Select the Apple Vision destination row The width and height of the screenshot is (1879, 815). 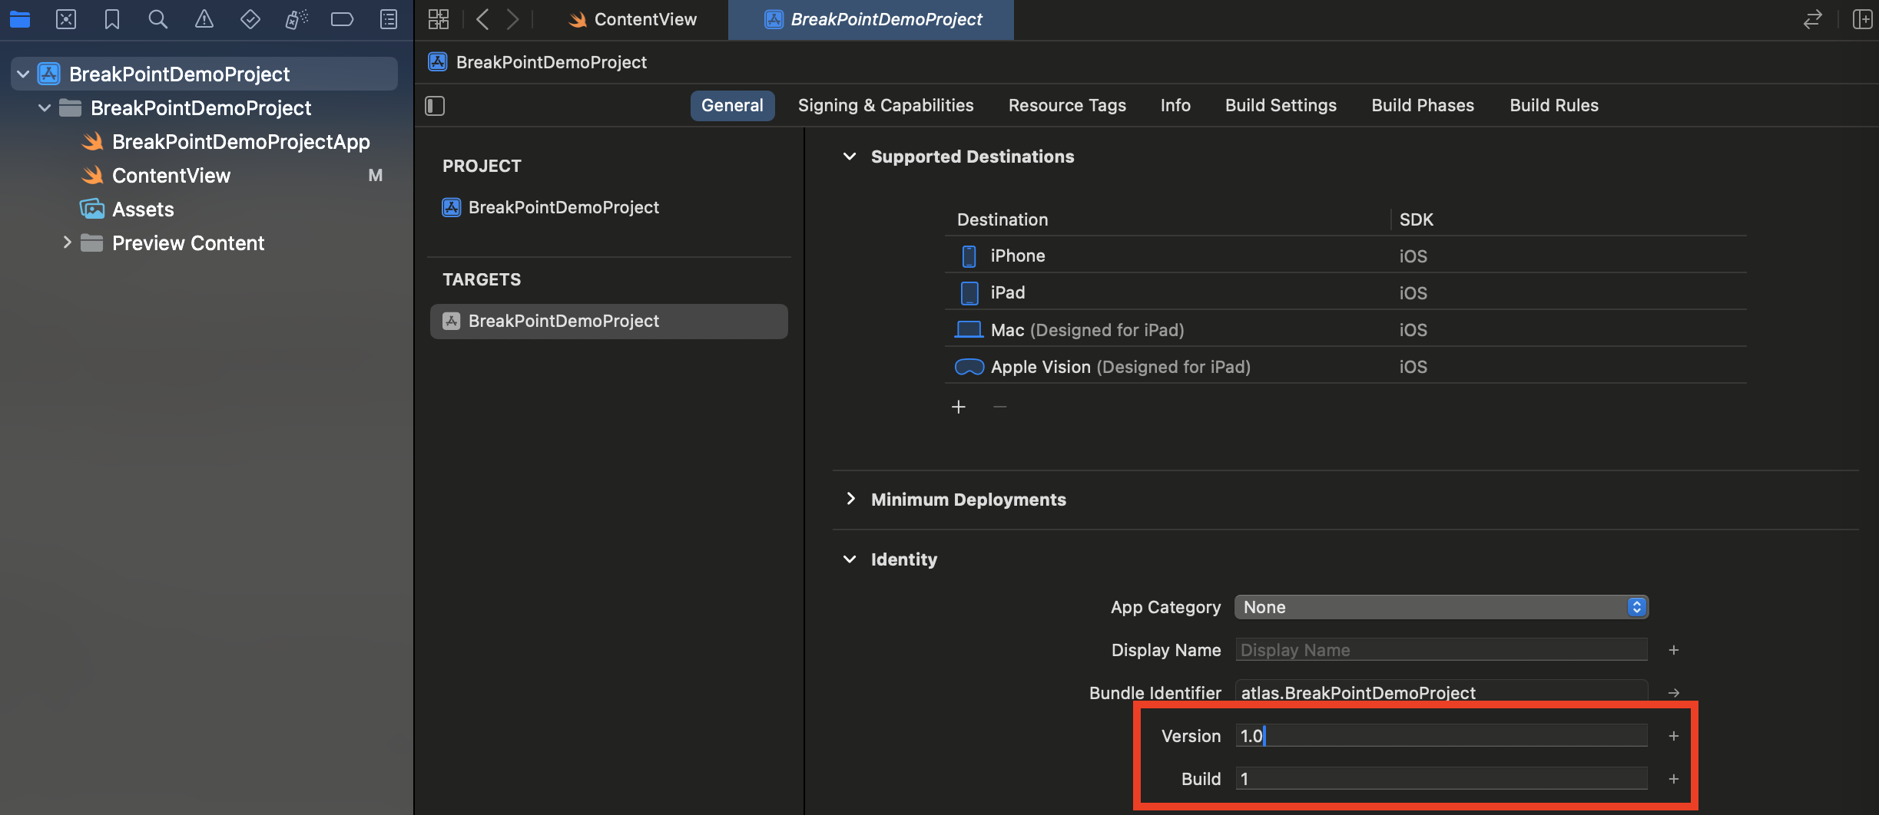pyautogui.click(x=1345, y=367)
